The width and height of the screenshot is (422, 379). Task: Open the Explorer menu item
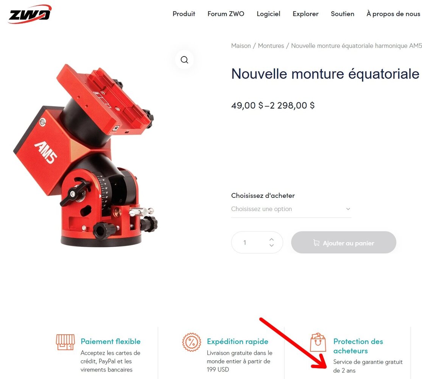point(305,14)
